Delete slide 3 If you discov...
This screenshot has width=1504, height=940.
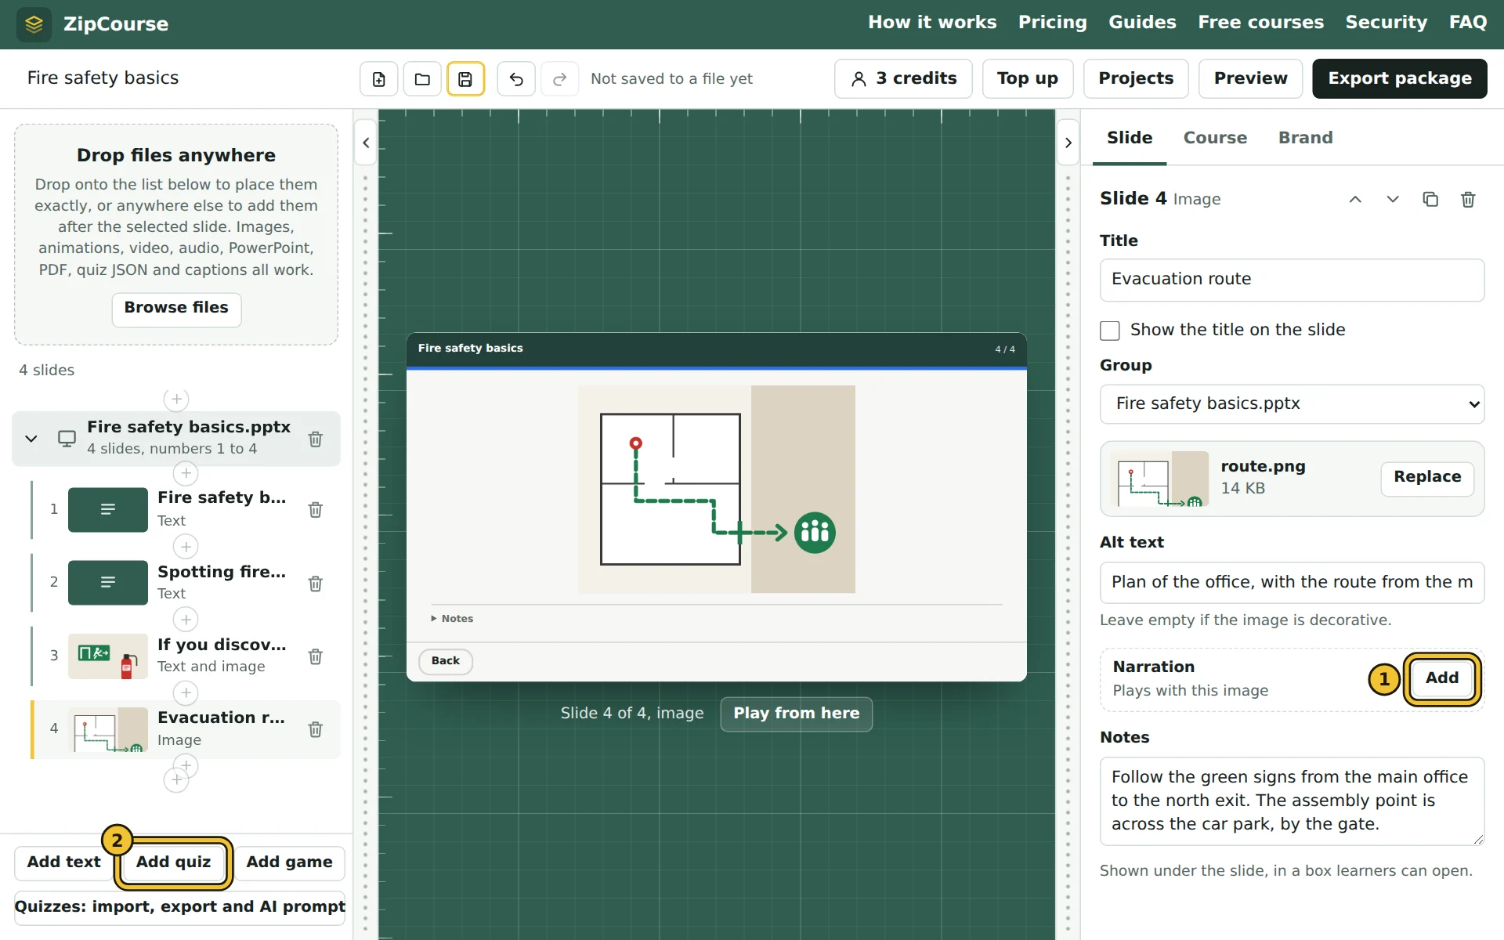[x=316, y=656]
